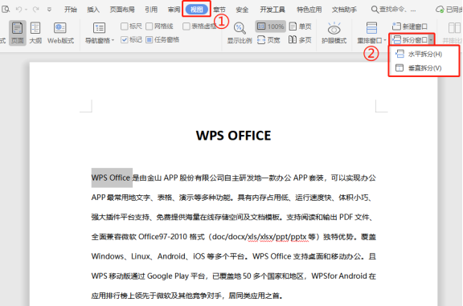The image size is (463, 306).
Task: Click the line starting 强大插件平台支持
Action: [x=233, y=217]
